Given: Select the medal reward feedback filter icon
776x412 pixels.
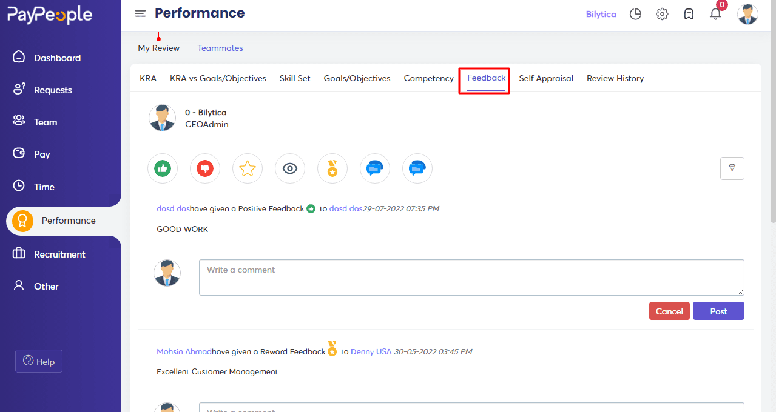Looking at the screenshot, I should click(332, 168).
